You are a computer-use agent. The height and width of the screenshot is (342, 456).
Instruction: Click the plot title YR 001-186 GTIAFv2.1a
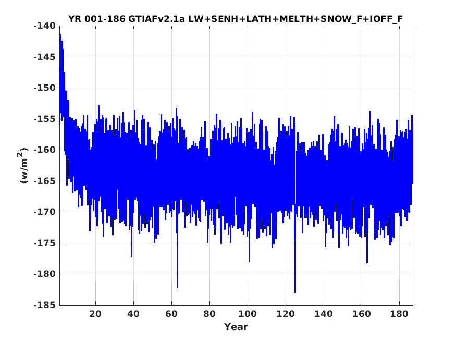click(236, 19)
